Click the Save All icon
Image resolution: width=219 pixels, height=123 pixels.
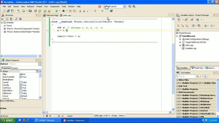click(x=36, y=11)
